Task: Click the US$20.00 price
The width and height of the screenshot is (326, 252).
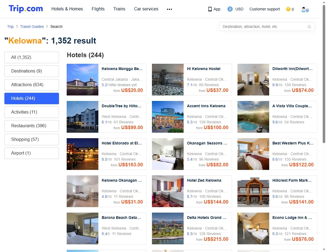Action: click(x=132, y=90)
